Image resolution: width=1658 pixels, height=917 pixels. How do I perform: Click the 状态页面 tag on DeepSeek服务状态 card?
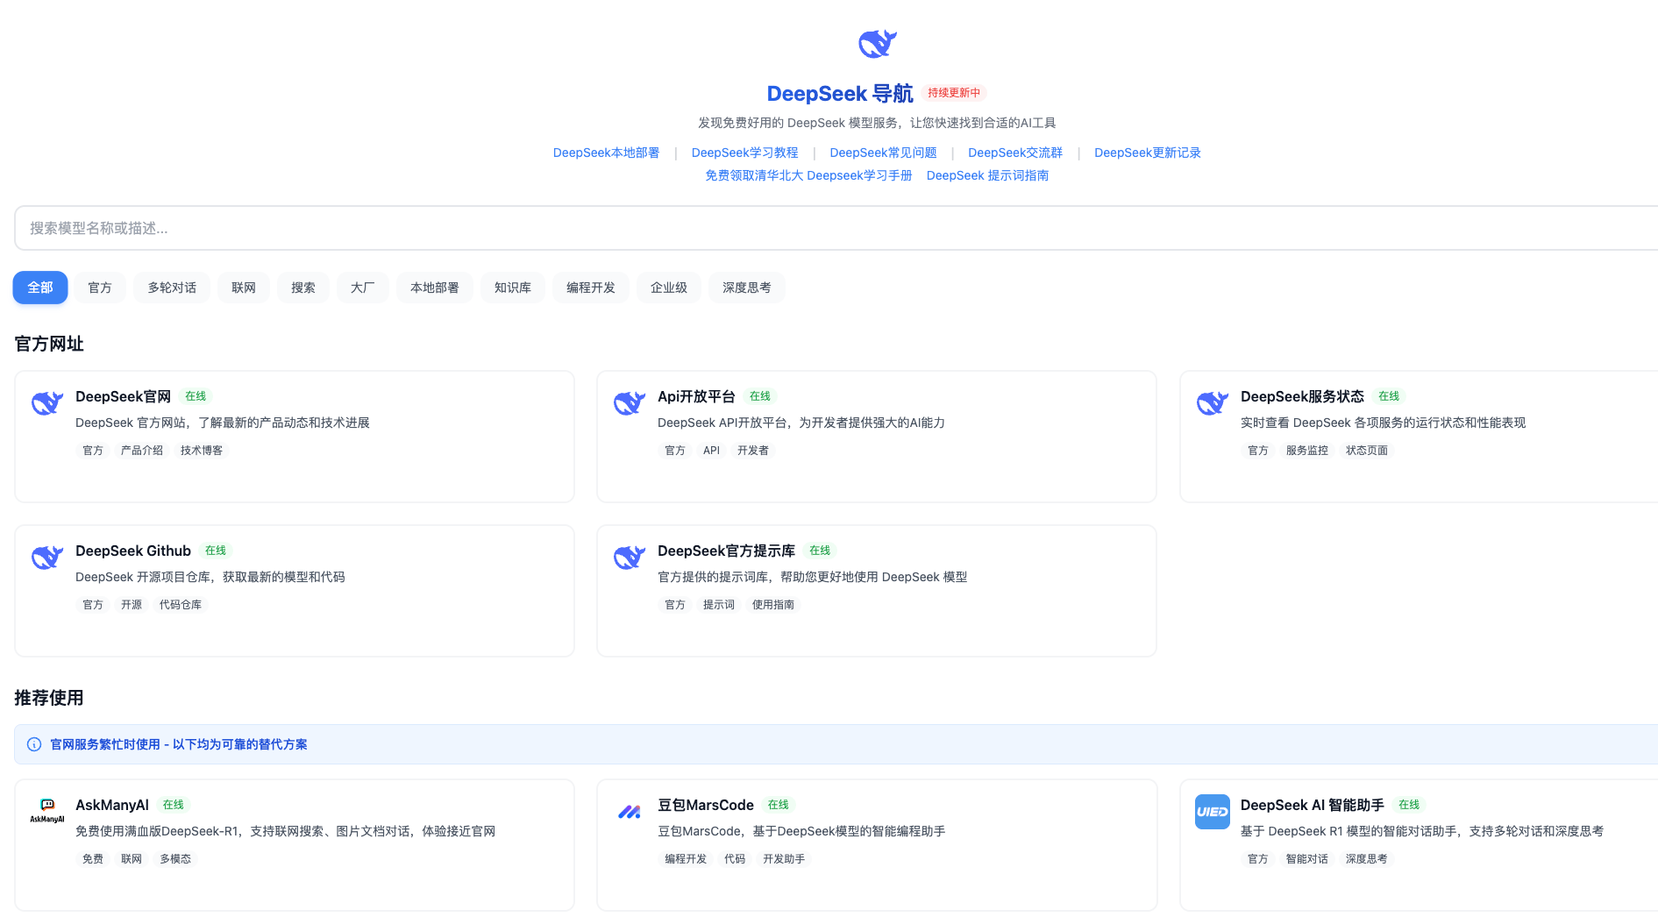[1367, 451]
